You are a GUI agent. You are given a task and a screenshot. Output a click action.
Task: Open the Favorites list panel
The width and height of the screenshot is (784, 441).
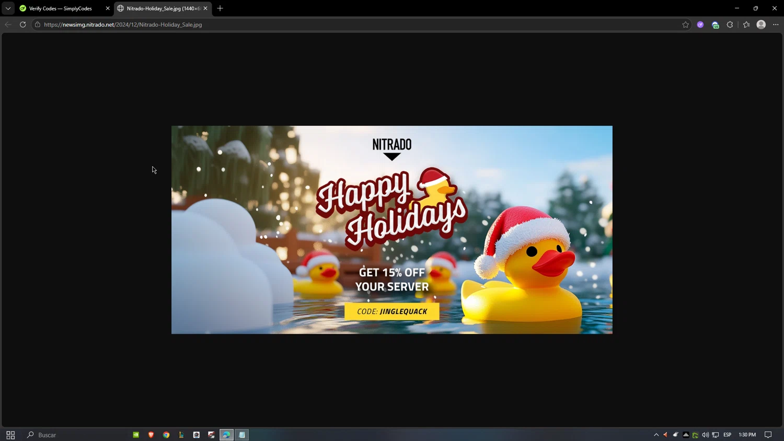(746, 25)
